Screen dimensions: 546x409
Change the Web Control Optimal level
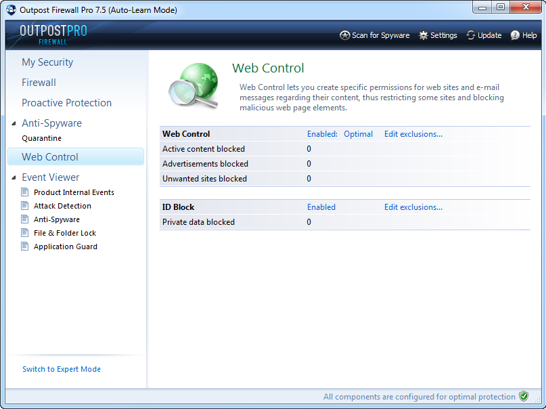click(x=358, y=134)
